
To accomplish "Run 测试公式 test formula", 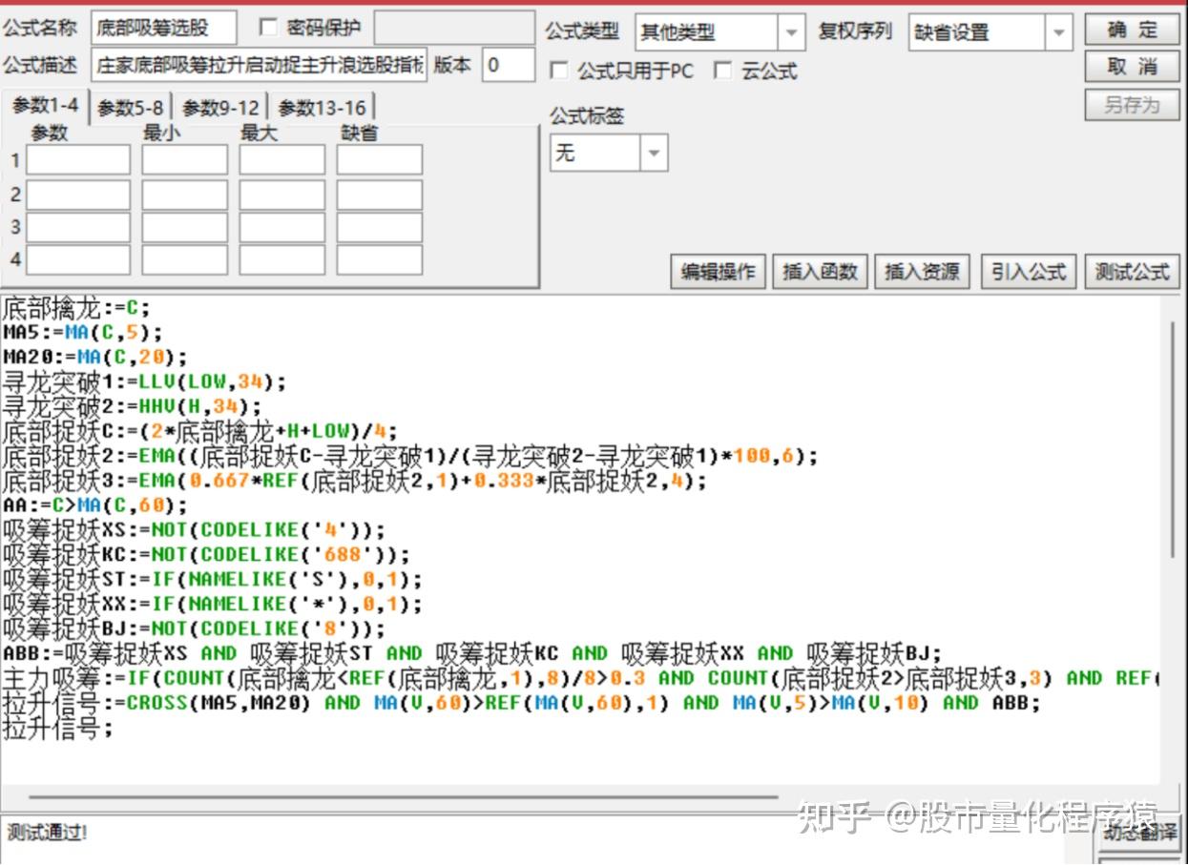I will [x=1132, y=272].
